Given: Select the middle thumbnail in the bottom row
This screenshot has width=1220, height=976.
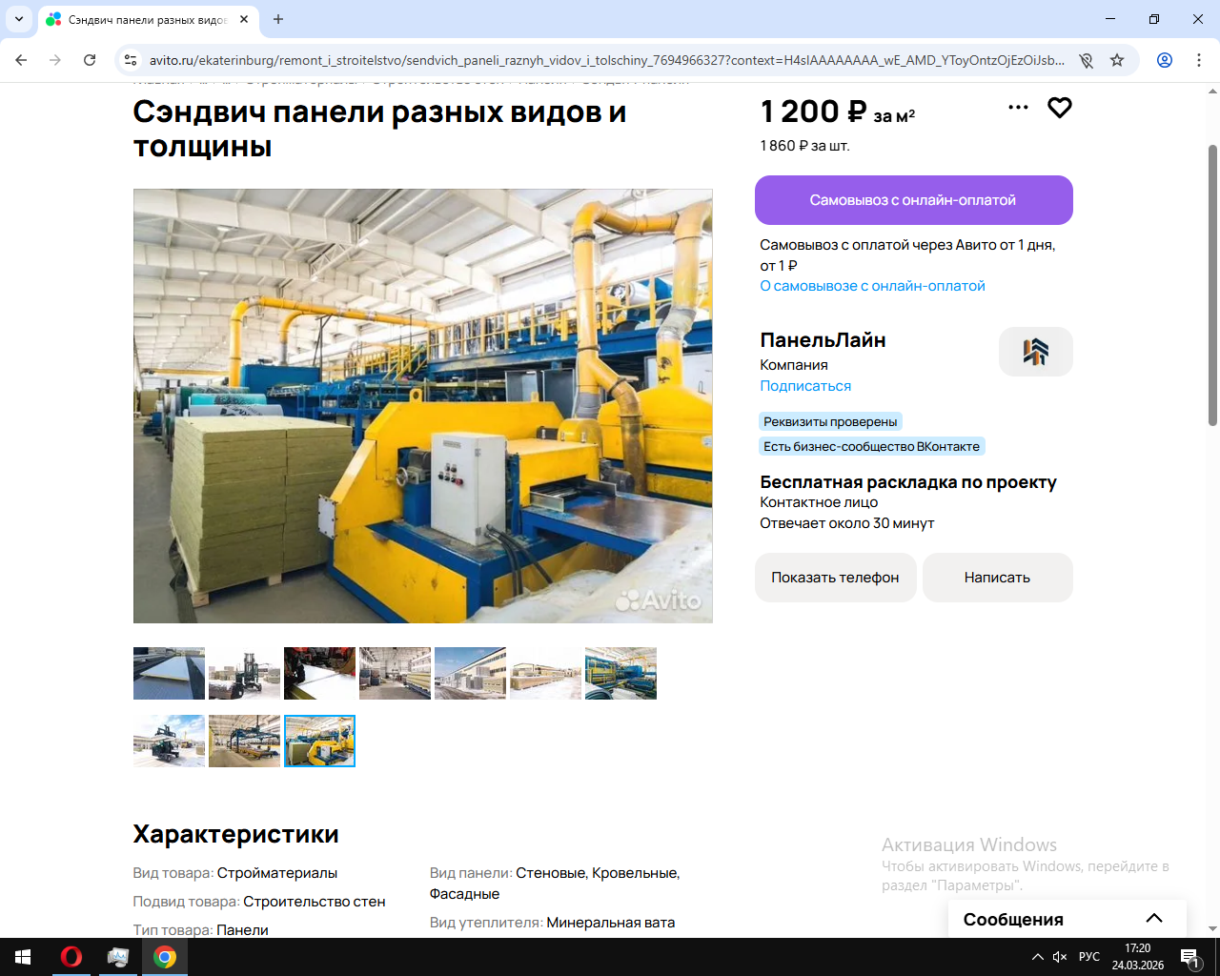Looking at the screenshot, I should [244, 741].
